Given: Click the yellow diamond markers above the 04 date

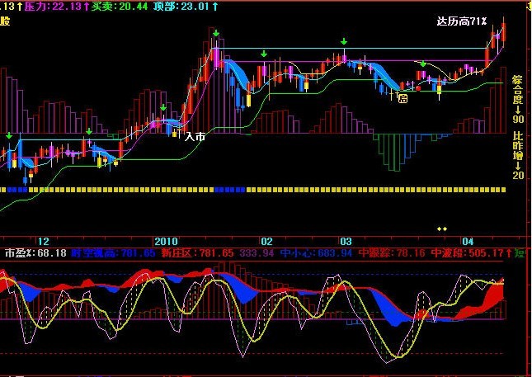Looking at the screenshot, I should tap(442, 229).
